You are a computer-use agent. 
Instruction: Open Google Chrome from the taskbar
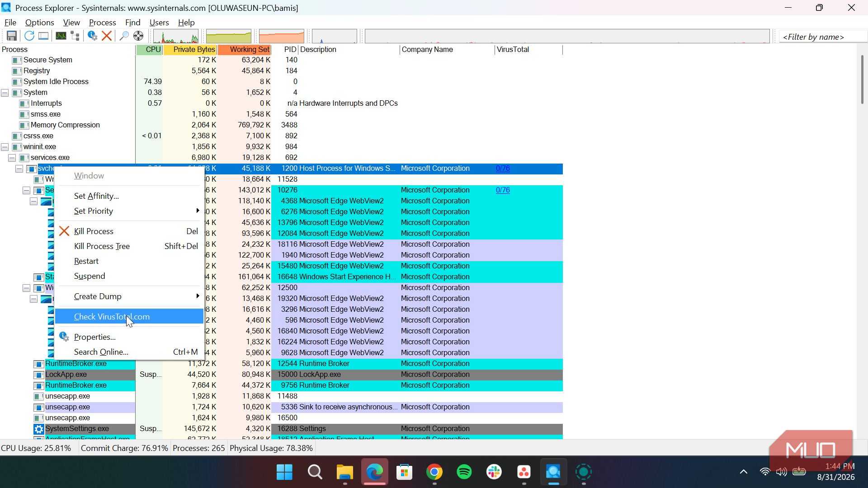(x=434, y=472)
